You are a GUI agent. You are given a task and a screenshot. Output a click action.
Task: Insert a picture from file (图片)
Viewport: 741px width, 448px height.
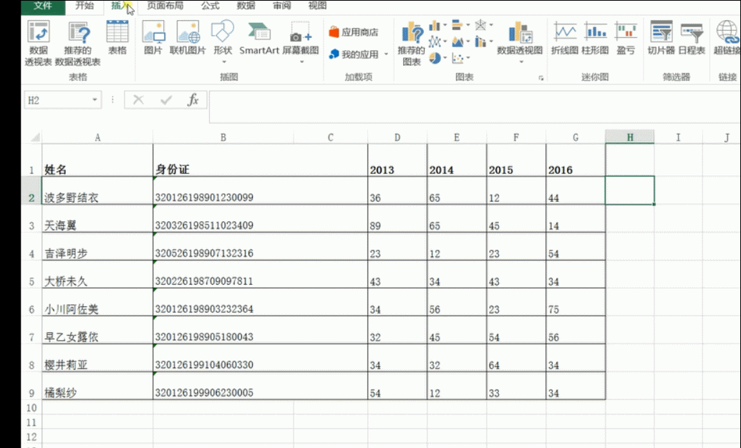153,37
